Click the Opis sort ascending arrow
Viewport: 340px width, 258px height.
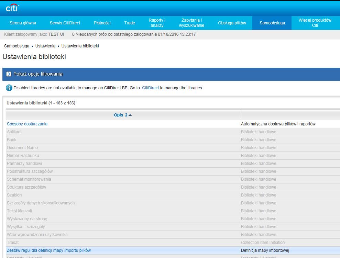(x=130, y=115)
